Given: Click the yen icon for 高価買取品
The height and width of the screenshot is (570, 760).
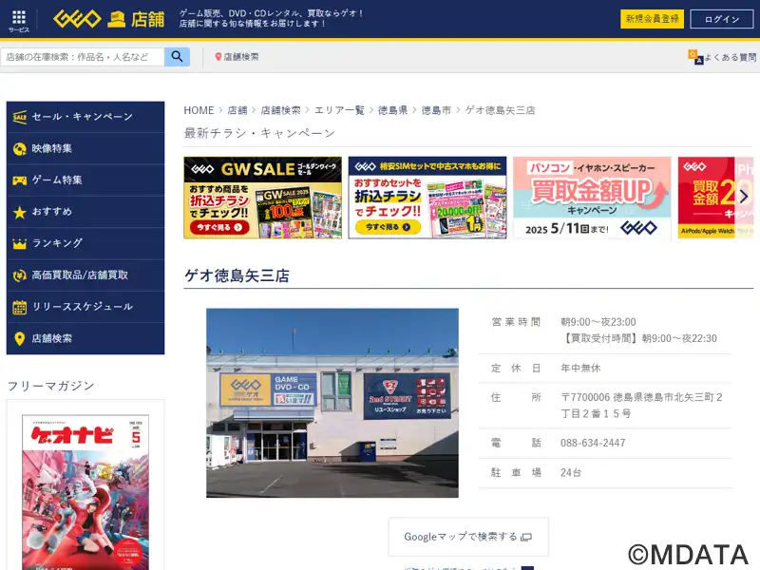Looking at the screenshot, I should pos(19,275).
